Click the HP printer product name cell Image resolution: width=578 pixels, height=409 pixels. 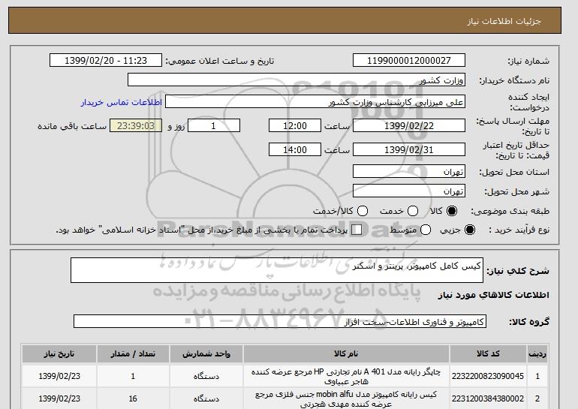coord(346,377)
